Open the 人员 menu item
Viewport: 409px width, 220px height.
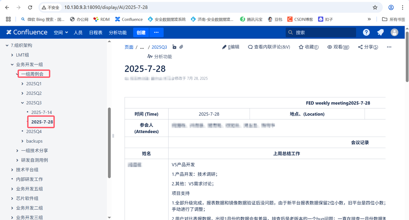(78, 32)
